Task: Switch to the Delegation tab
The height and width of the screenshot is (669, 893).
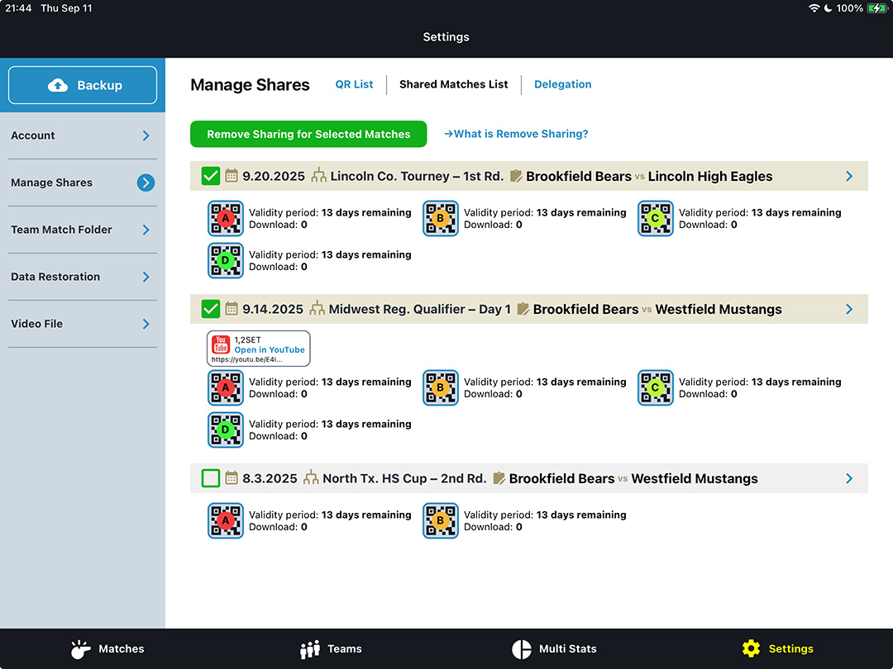Action: click(x=562, y=84)
